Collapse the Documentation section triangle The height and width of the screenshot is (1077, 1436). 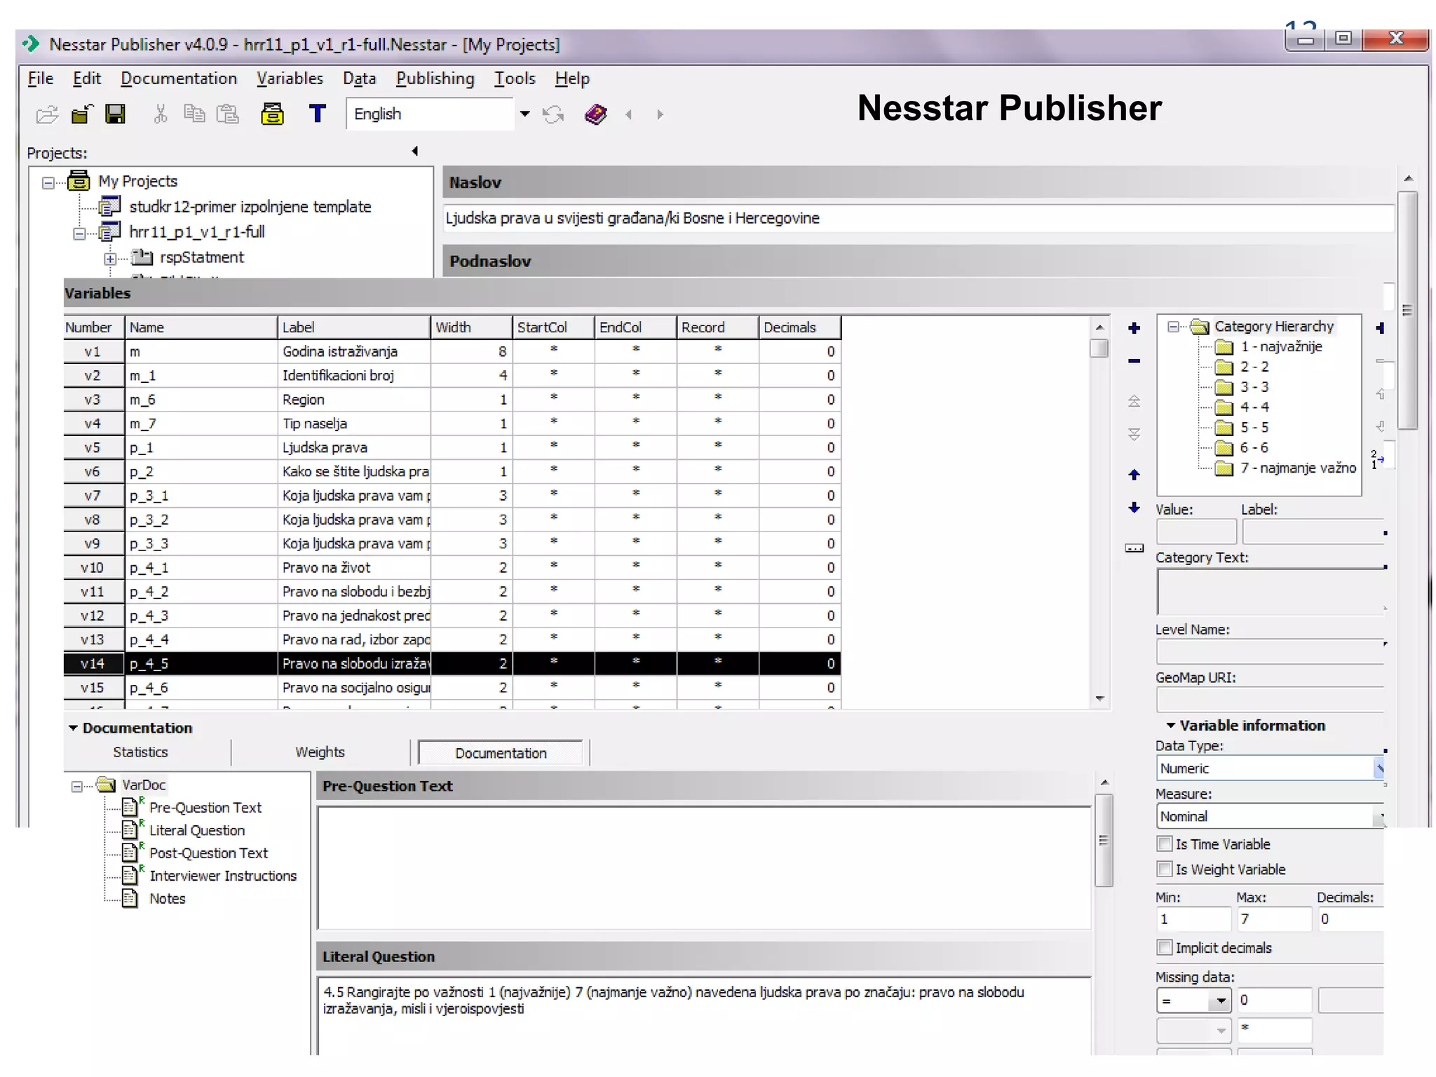(73, 728)
